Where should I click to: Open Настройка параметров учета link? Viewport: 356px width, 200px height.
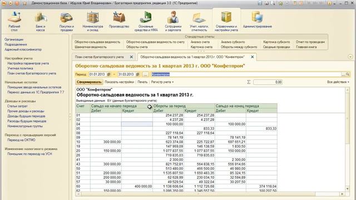28,63
